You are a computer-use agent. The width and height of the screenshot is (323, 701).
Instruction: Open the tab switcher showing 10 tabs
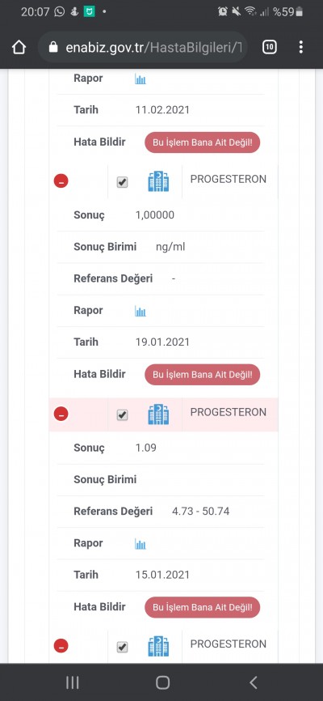pos(269,47)
